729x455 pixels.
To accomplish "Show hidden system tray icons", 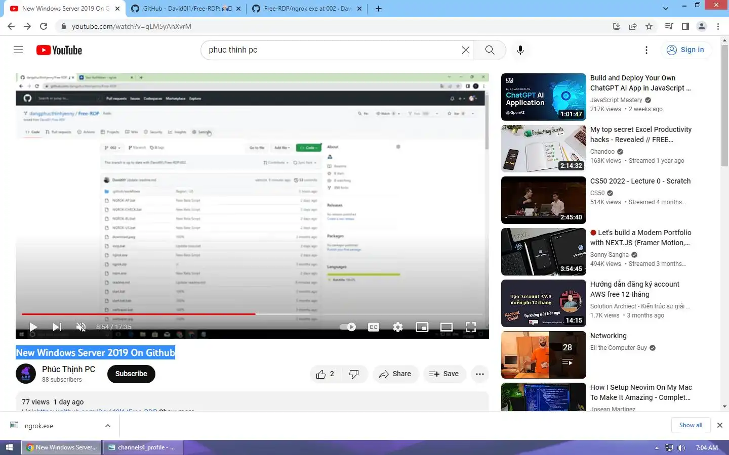I will [x=657, y=448].
